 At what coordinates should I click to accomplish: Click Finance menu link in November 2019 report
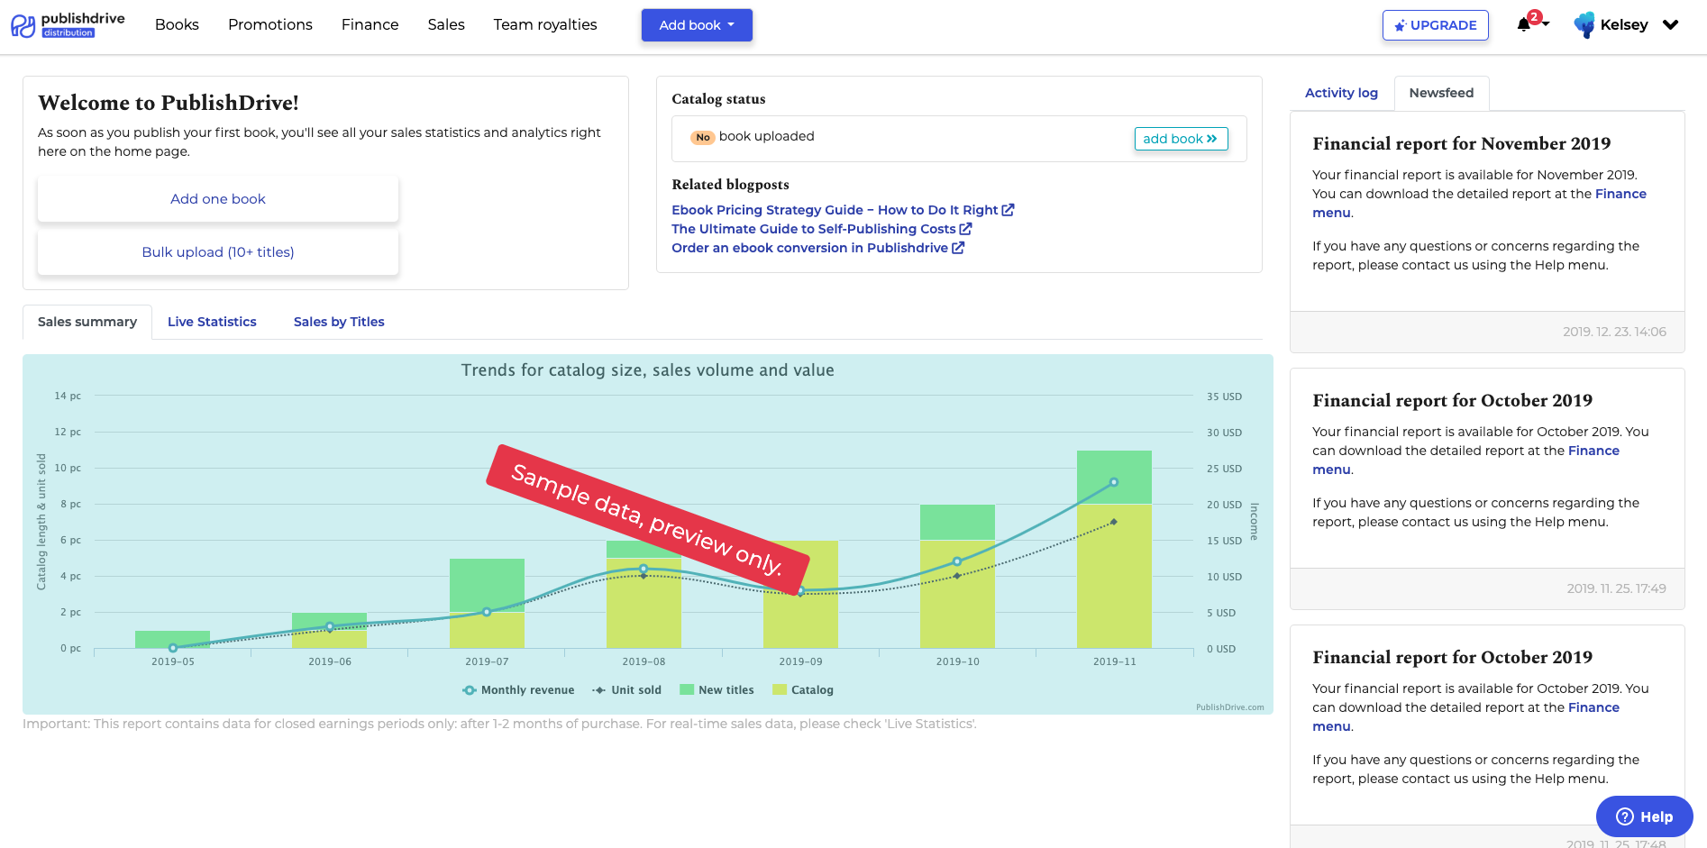[x=1620, y=194]
